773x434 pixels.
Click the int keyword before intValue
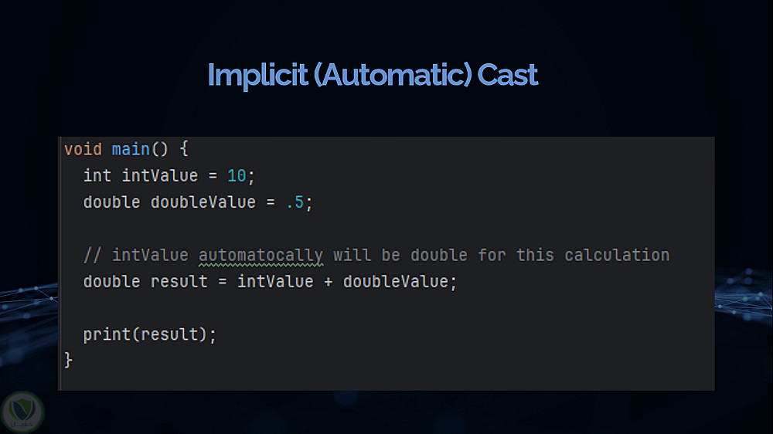(x=97, y=176)
